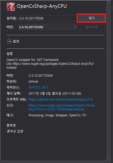This screenshot has height=163, width=113.
Task: Click the vertical scrollbar track
Action: 108,81
